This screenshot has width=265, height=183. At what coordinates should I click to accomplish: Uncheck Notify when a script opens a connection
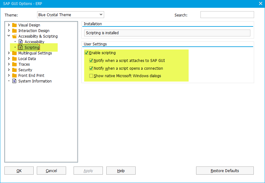pos(91,68)
